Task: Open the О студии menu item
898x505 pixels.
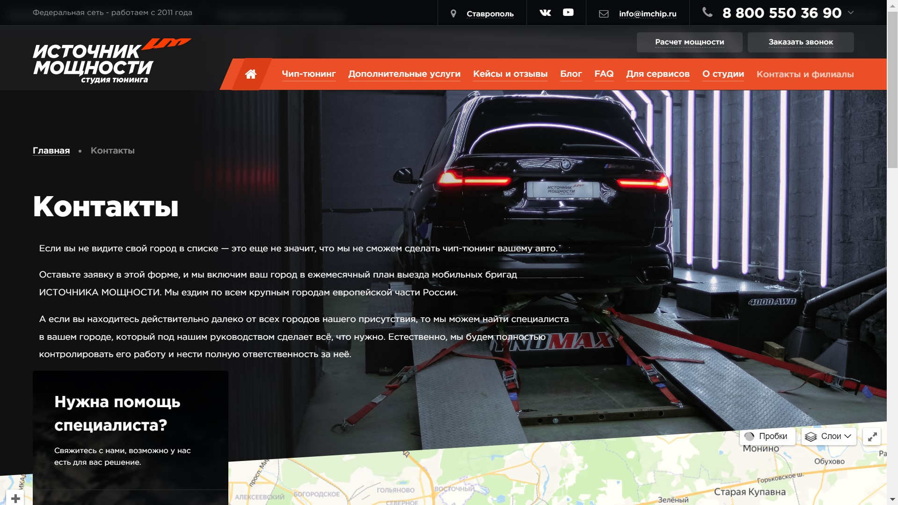Action: pyautogui.click(x=723, y=74)
